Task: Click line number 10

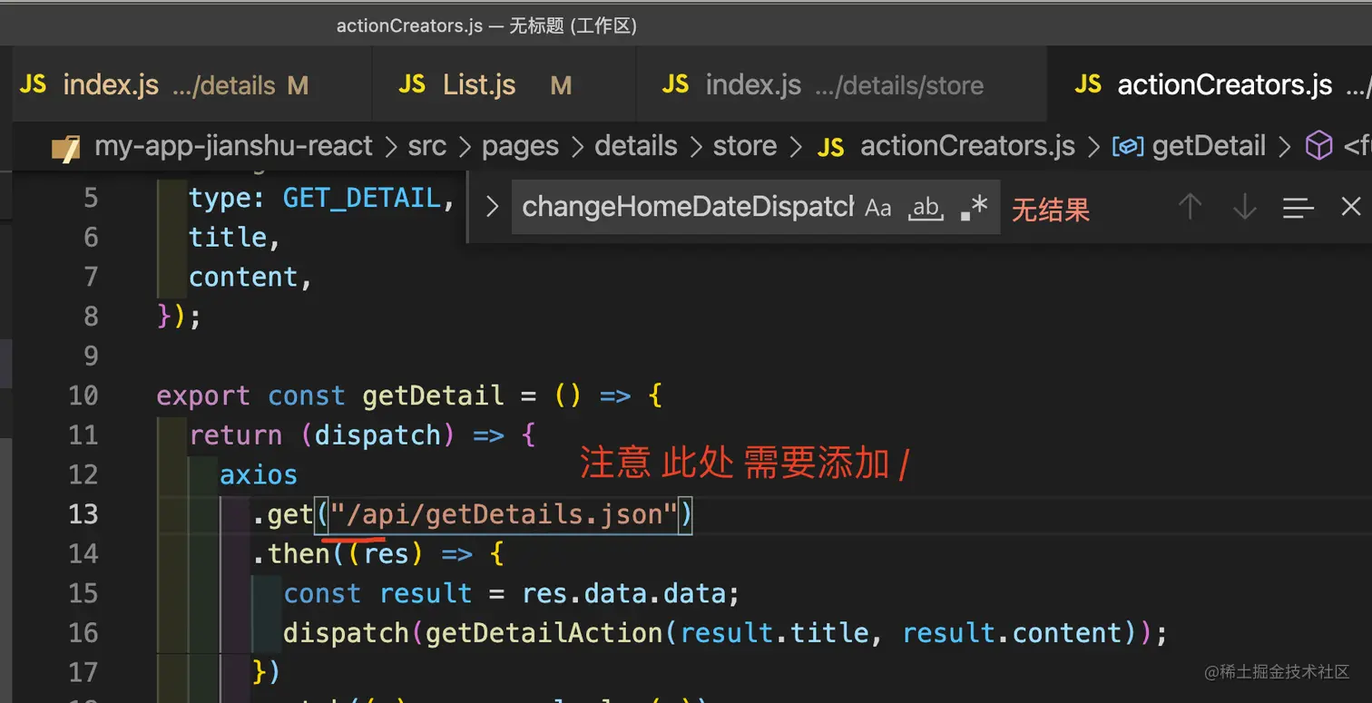Action: click(83, 395)
